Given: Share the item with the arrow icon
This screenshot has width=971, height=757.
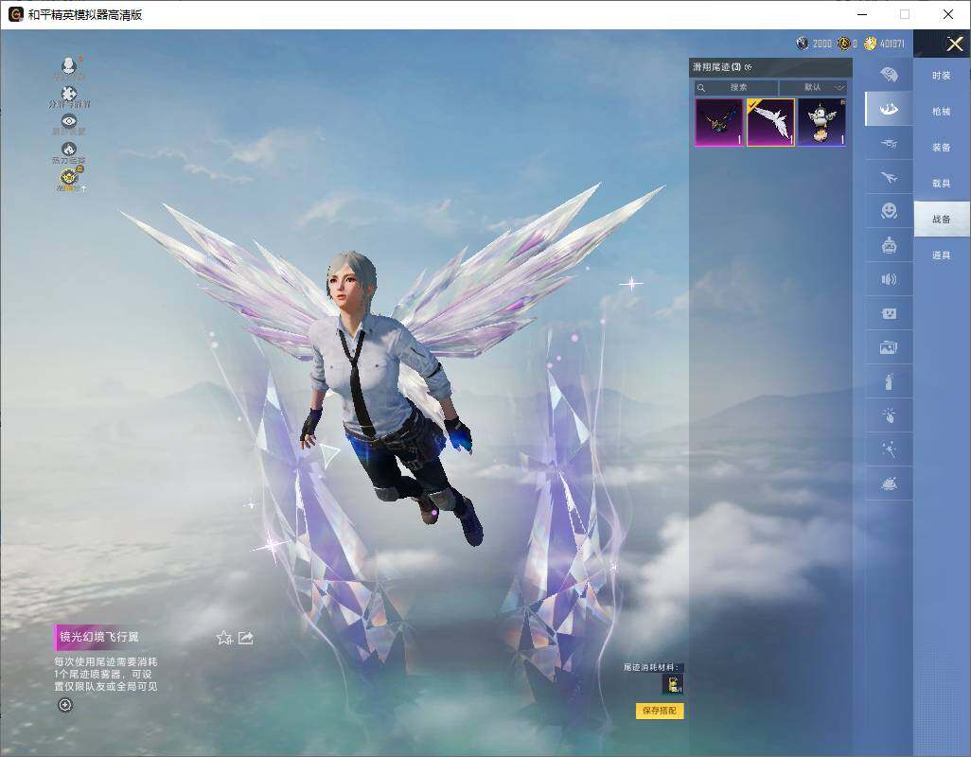Looking at the screenshot, I should [246, 638].
